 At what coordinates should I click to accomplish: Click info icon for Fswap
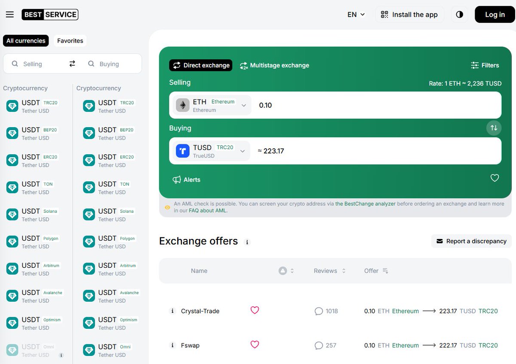tap(172, 346)
